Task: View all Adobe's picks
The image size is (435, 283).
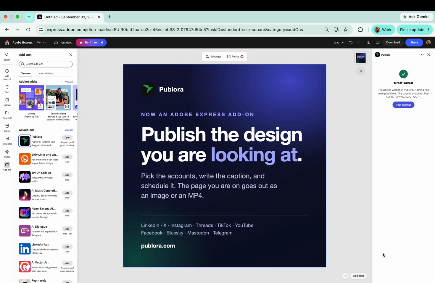Action: coord(69,82)
